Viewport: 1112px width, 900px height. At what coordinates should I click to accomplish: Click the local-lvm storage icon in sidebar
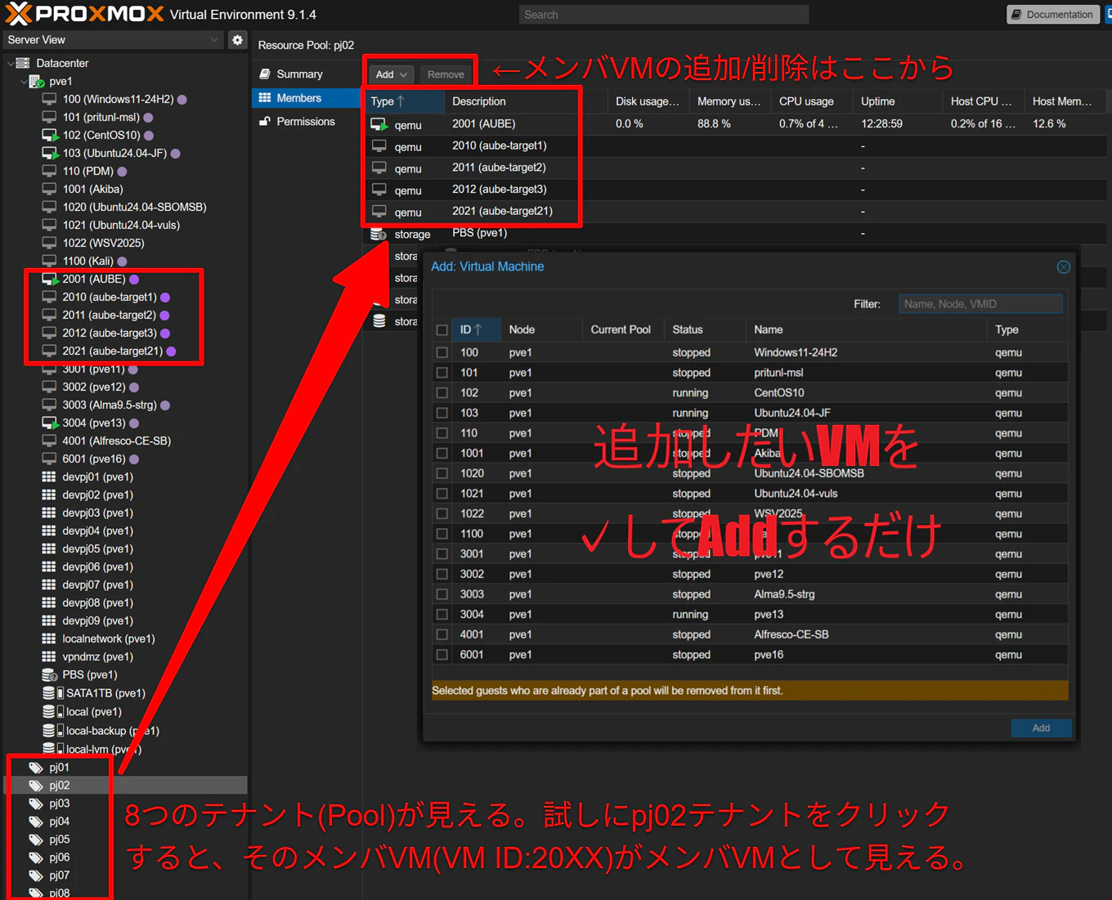point(49,749)
